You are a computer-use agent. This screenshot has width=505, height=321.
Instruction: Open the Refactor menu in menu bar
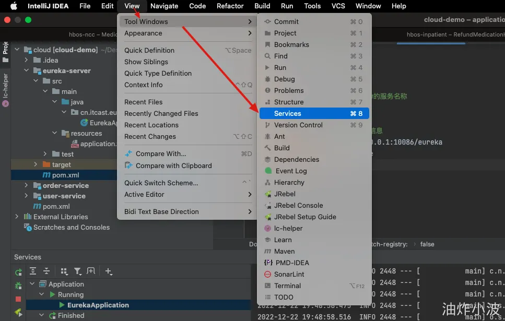230,6
